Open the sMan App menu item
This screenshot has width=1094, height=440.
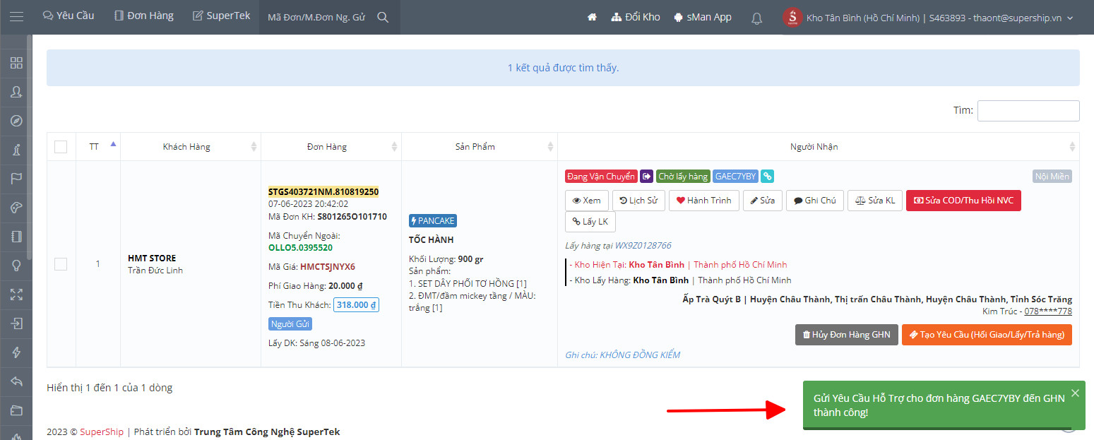pyautogui.click(x=703, y=17)
